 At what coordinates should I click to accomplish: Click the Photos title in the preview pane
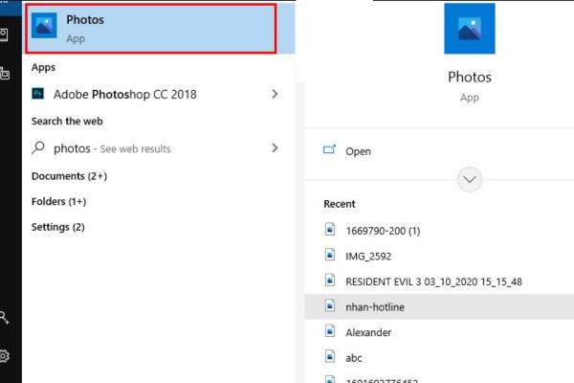point(470,77)
